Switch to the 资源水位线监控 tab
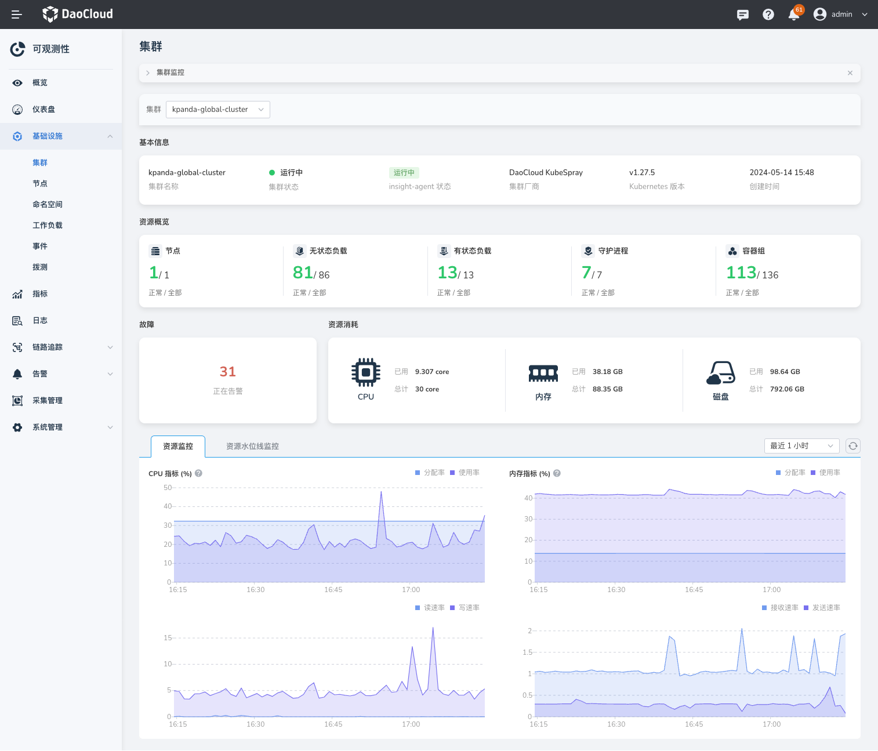Viewport: 878px width, 751px height. 252,447
